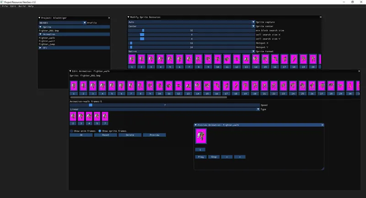
Task: Select walk animation frame thumbnail numbered 3
Action: [81, 116]
